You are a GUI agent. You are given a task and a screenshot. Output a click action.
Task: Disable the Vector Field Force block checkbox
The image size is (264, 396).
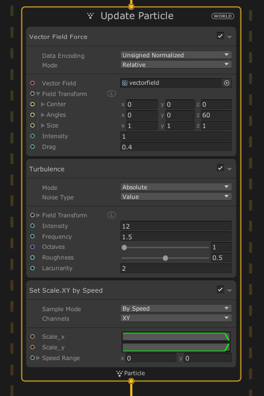tap(220, 36)
